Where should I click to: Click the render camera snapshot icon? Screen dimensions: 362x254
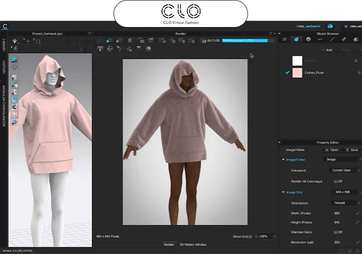[x=141, y=41]
